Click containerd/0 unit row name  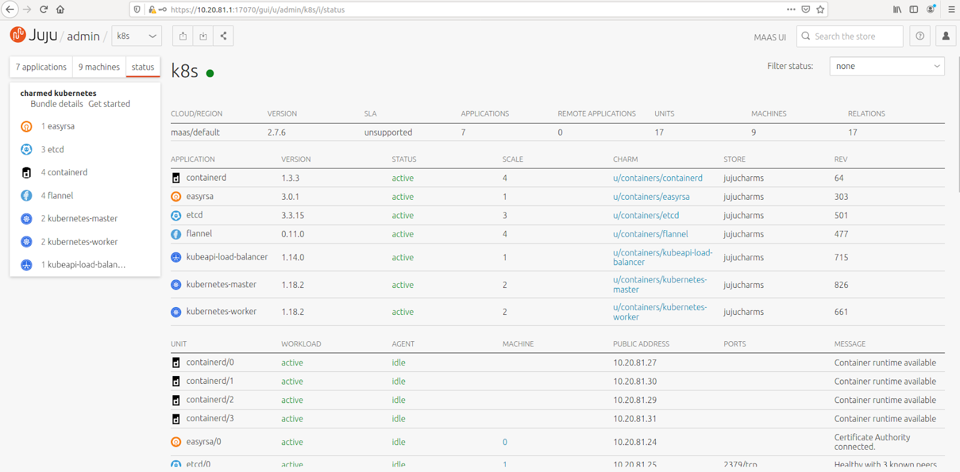[x=210, y=362]
